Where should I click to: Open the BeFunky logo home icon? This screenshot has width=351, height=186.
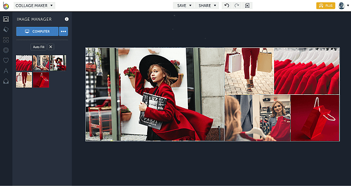tap(6, 6)
